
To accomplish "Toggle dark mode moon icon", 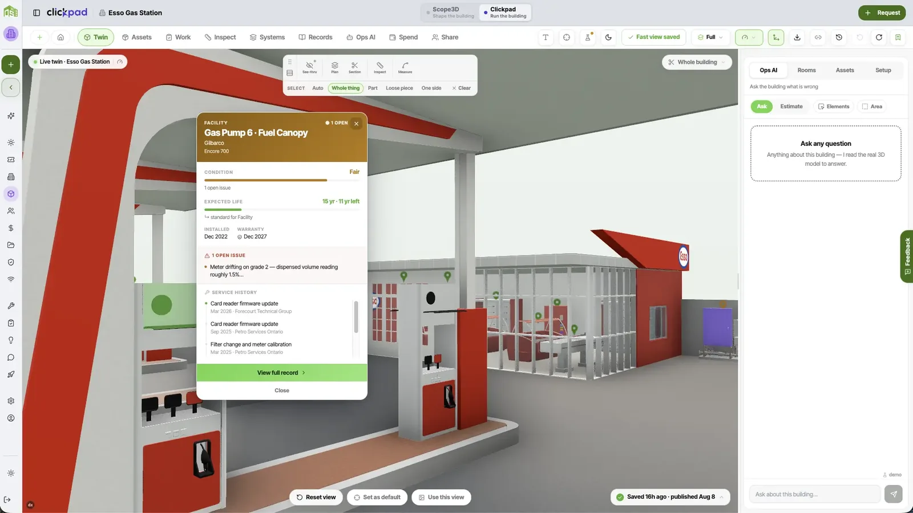I will 608,37.
